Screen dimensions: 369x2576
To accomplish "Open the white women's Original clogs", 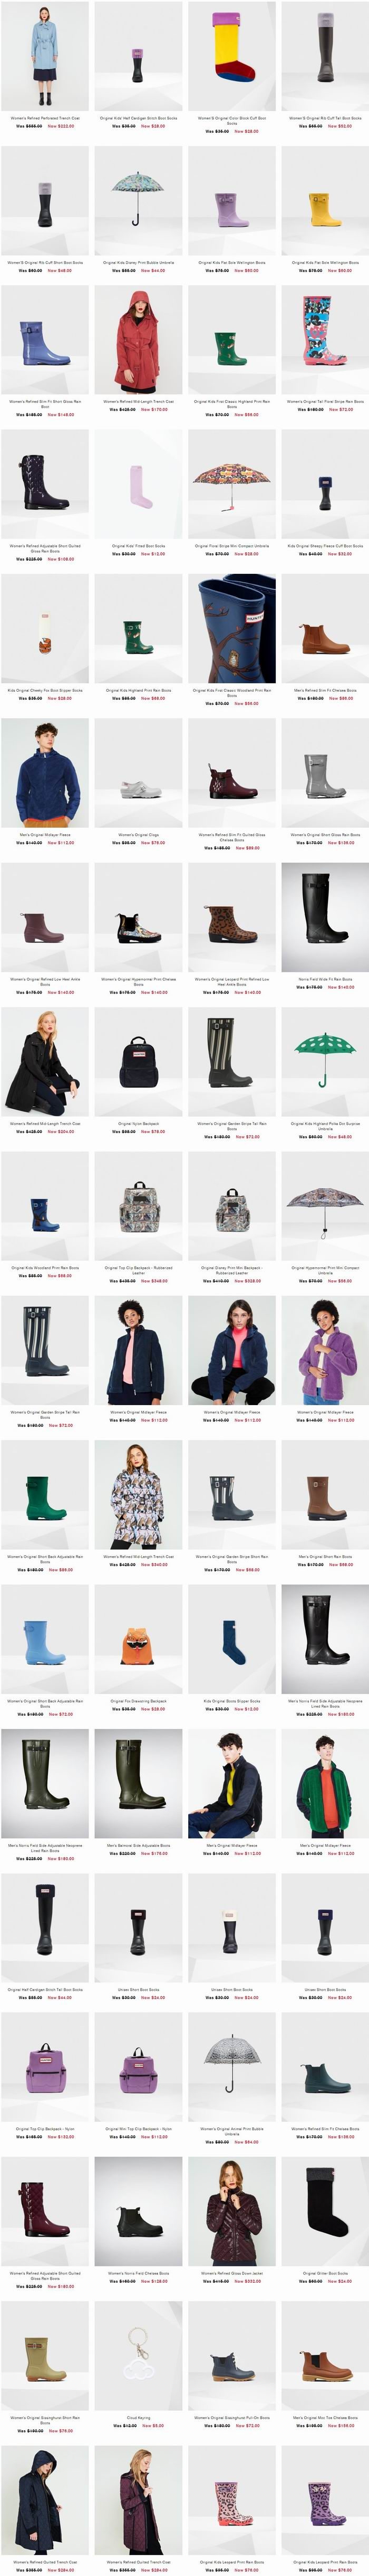I will [138, 773].
